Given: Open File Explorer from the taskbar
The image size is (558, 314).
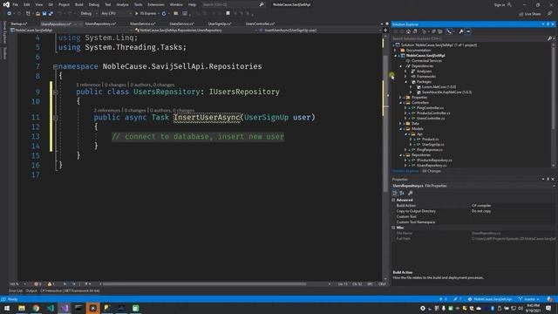Looking at the screenshot, I should tap(22, 308).
